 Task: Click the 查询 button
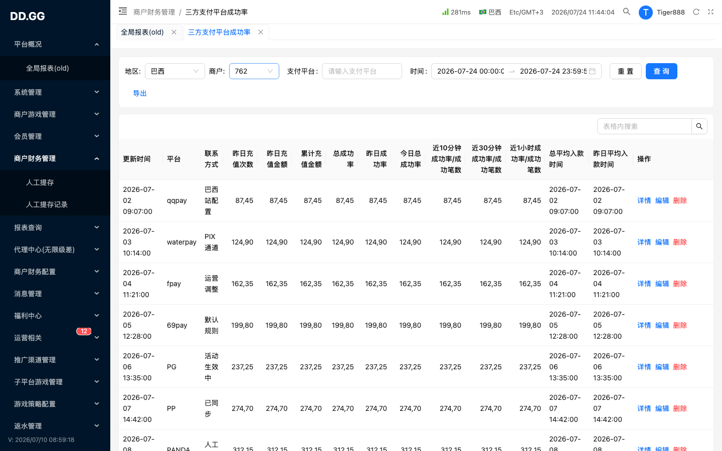661,71
